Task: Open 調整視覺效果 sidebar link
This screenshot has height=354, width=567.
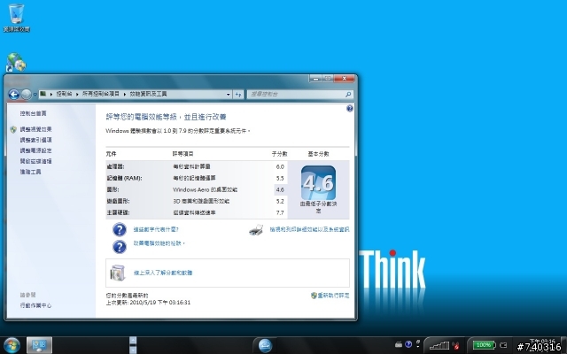Action: point(35,129)
